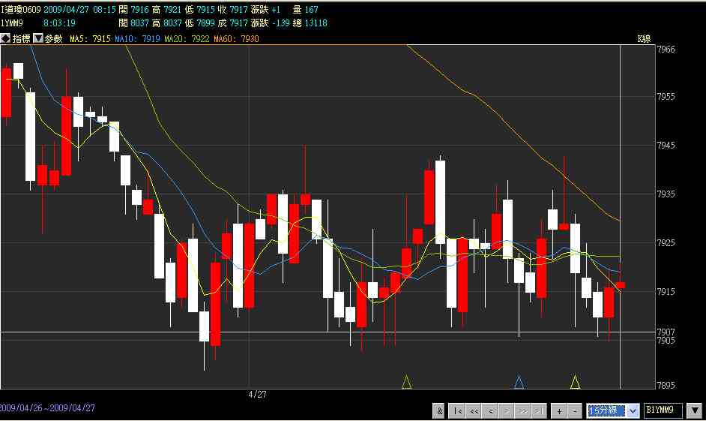Click MA20: 7922 legend value
The height and width of the screenshot is (421, 706).
coord(187,39)
